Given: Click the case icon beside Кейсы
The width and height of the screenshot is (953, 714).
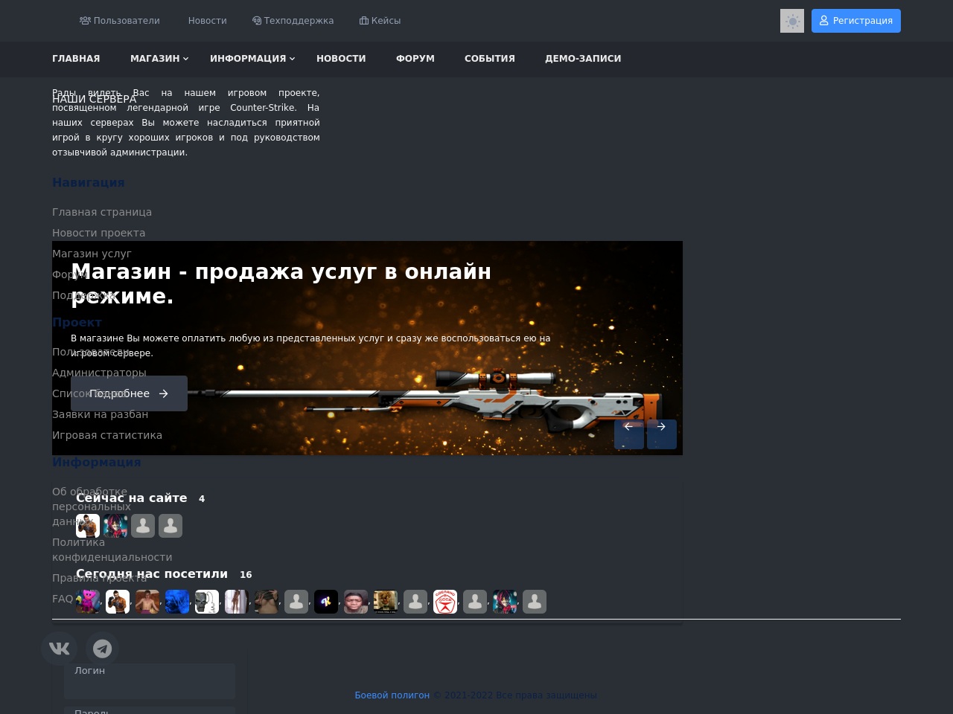Looking at the screenshot, I should 364,21.
